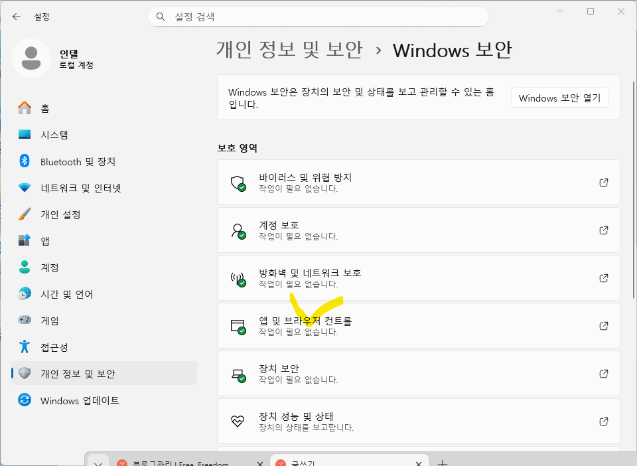637x466 pixels.
Task: Open the 개인 설정 paintbrush icon
Action: [x=25, y=214]
